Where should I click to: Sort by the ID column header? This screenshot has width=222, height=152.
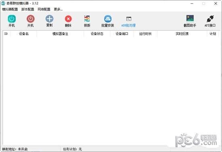6,34
